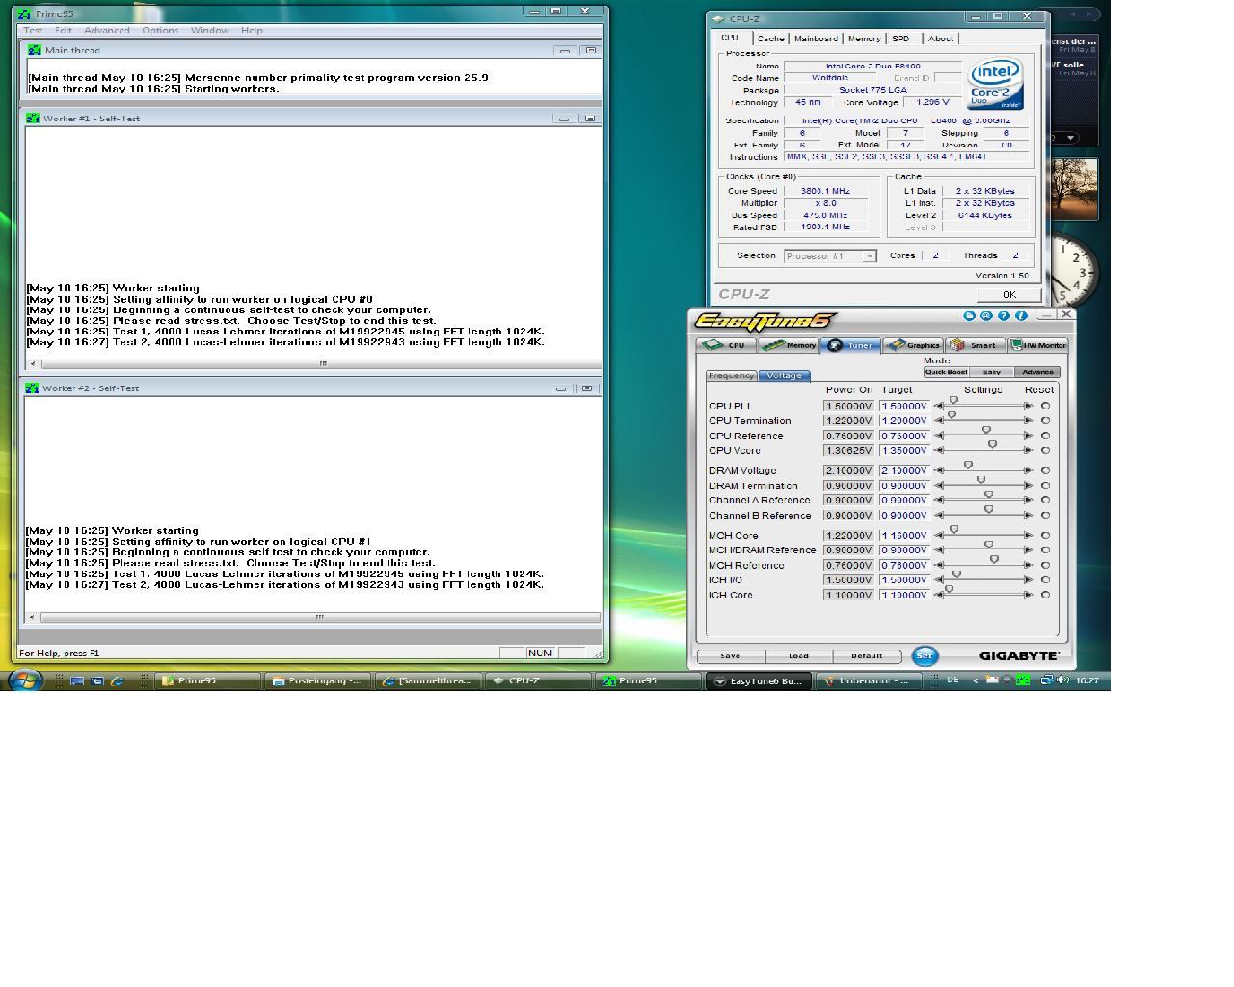Open the Memory tab in EasyTune6
Viewport: 1234px width, 987px height.
click(788, 345)
